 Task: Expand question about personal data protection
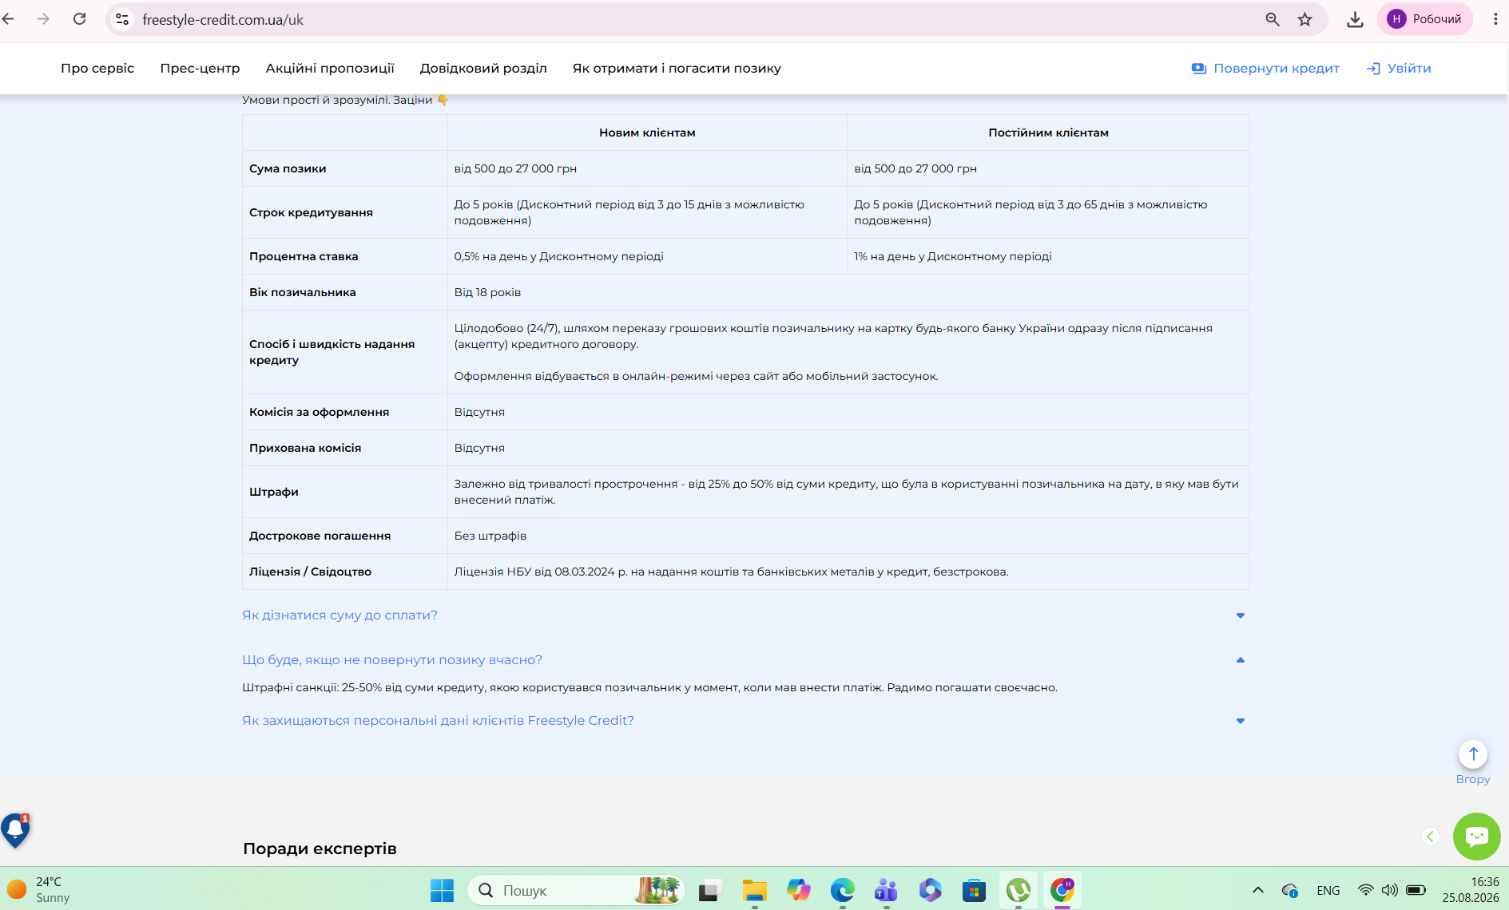(x=438, y=721)
